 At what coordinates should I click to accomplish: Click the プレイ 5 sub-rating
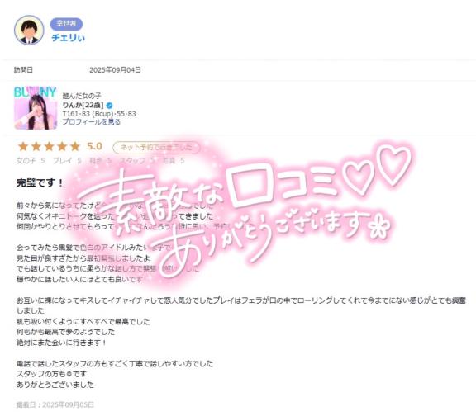point(67,161)
